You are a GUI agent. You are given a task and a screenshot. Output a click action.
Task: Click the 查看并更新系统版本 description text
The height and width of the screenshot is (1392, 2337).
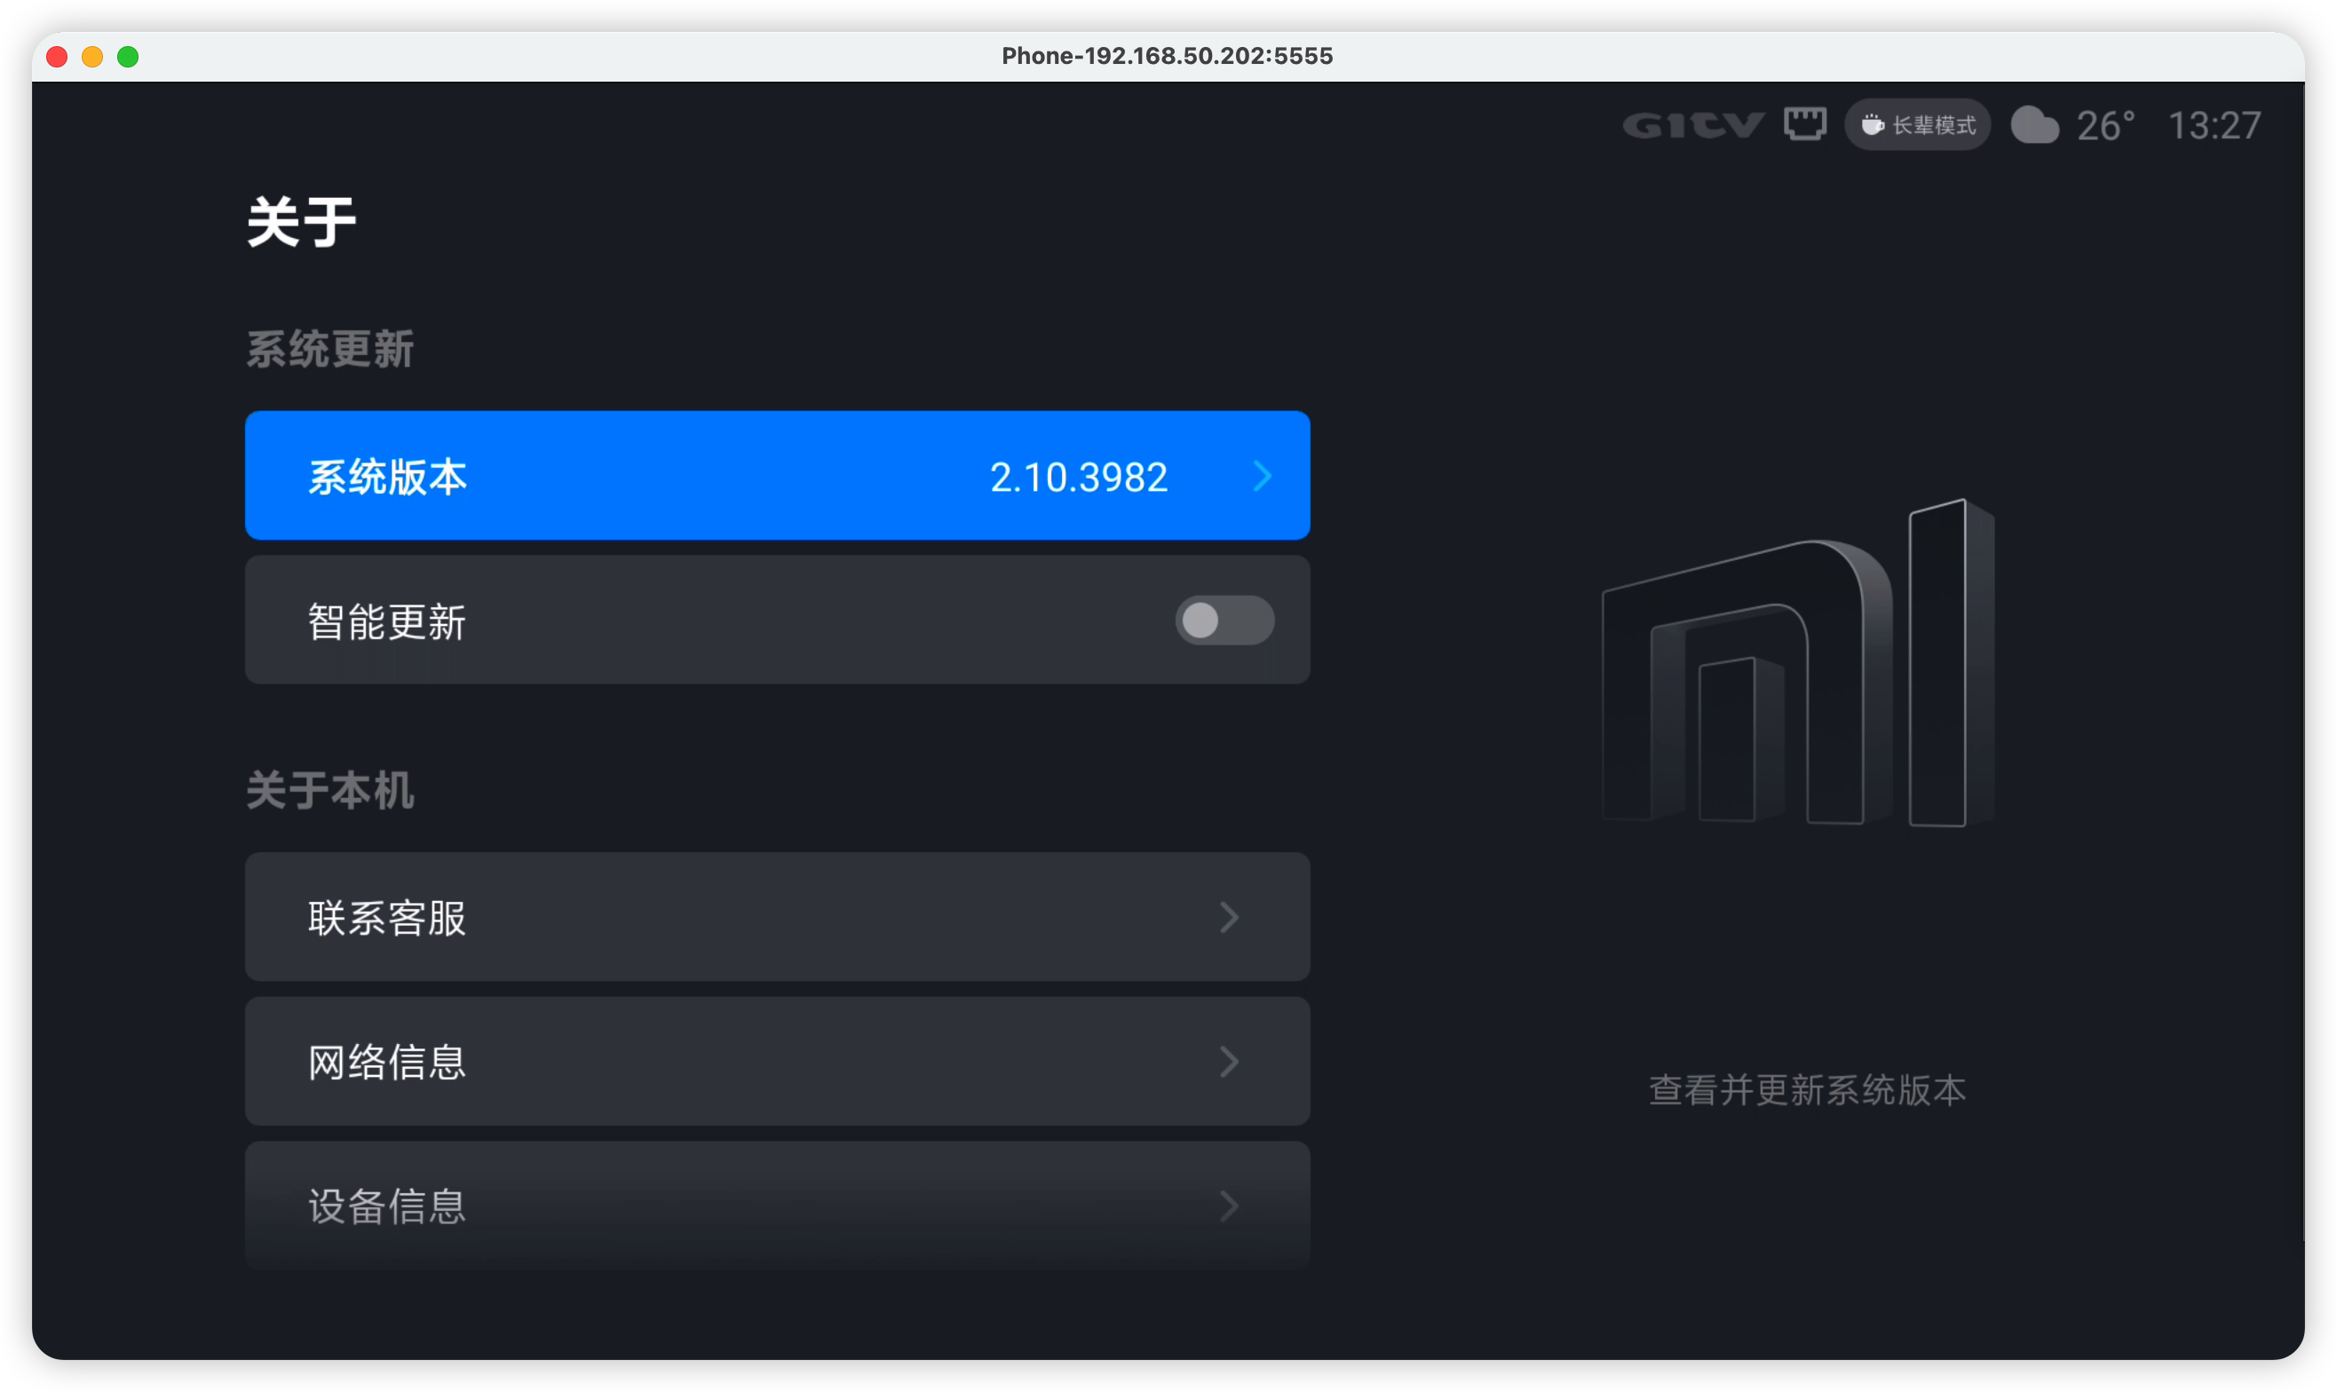coord(1806,1090)
